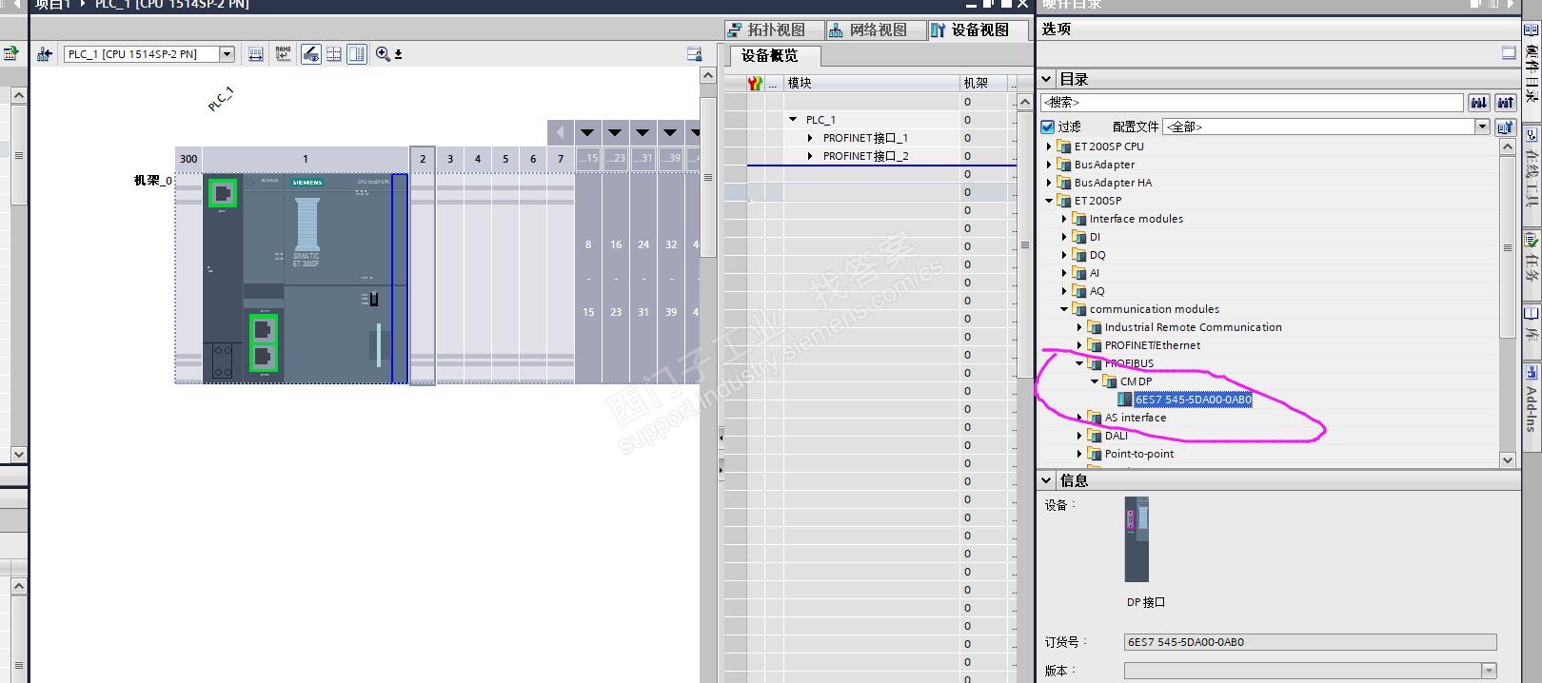
Task: Expand the Interface modules folder
Action: point(1064,219)
